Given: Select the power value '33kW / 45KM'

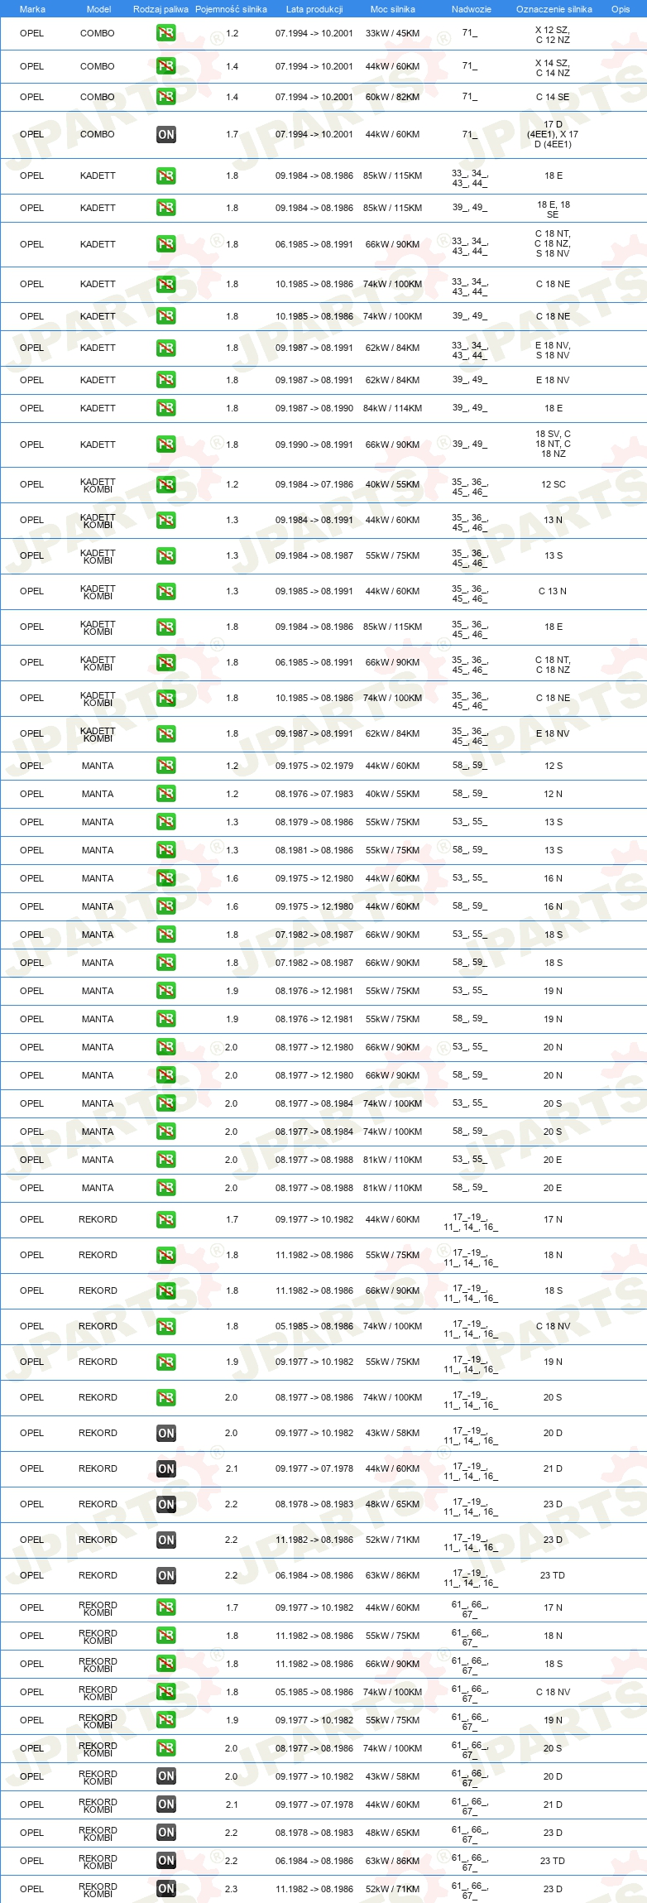Looking at the screenshot, I should point(393,34).
